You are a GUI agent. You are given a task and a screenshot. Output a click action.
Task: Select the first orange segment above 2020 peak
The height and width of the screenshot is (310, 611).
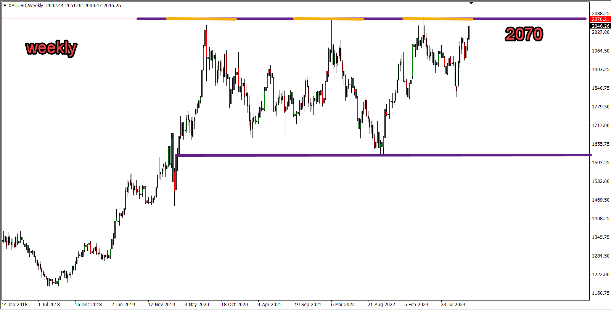pos(201,19)
